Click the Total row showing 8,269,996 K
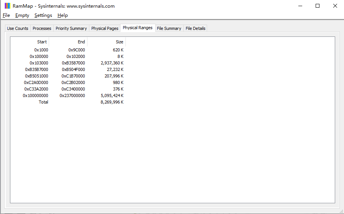Screen dimensions: 344x214 click(43, 102)
